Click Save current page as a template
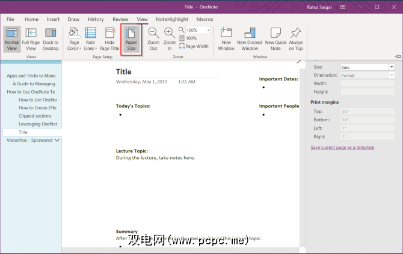Screen dimensions: 403x254 342,147
